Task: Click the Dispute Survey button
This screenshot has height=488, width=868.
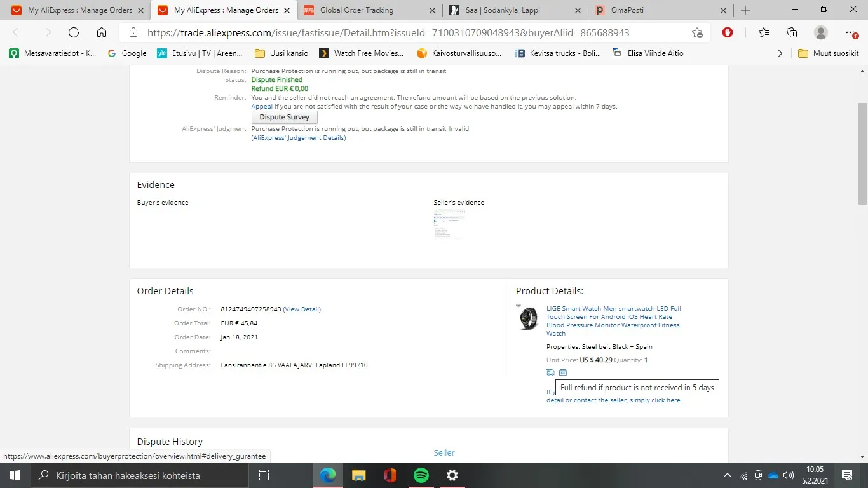Action: pos(285,118)
